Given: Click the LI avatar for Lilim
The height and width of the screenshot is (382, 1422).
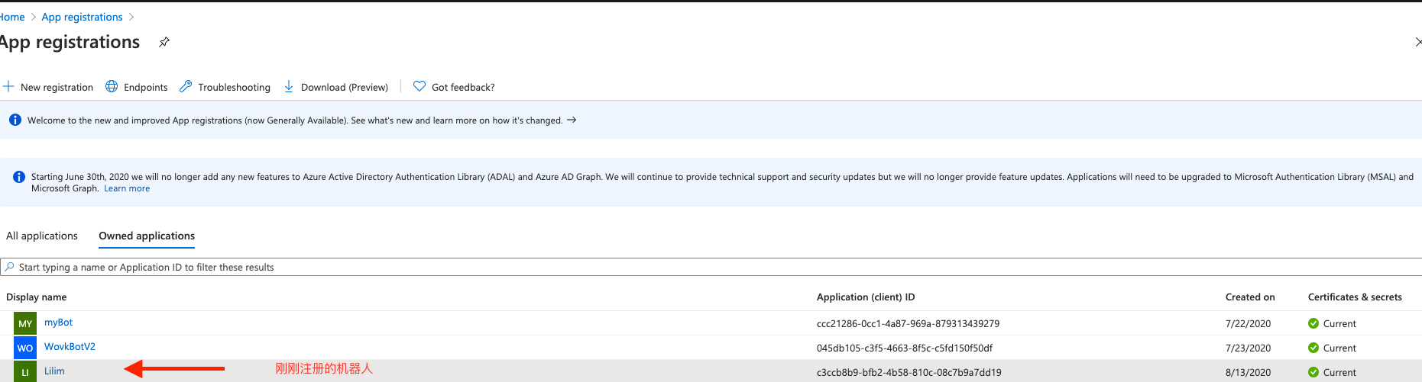Looking at the screenshot, I should point(25,372).
